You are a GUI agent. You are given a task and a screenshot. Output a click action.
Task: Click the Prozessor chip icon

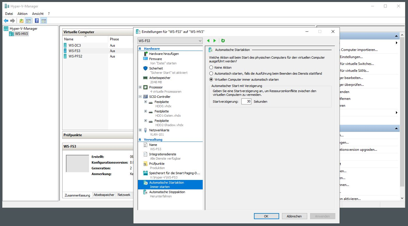coord(145,87)
